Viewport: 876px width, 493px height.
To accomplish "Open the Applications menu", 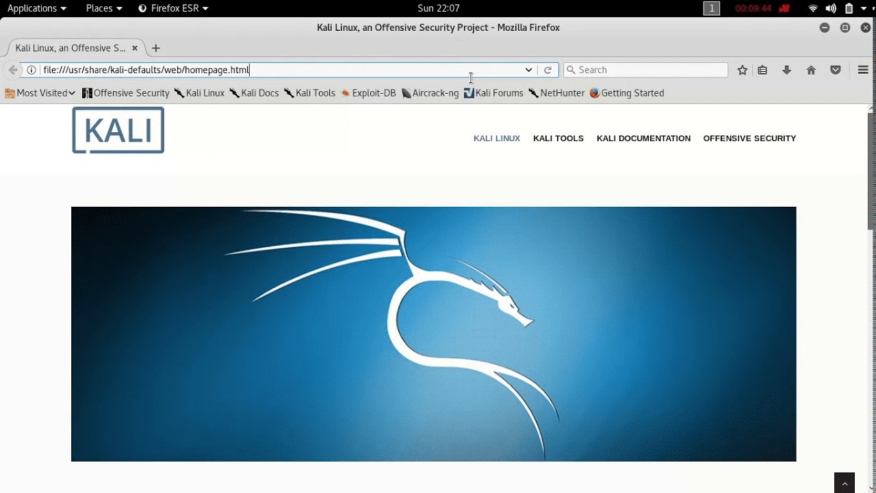I will 37,8.
